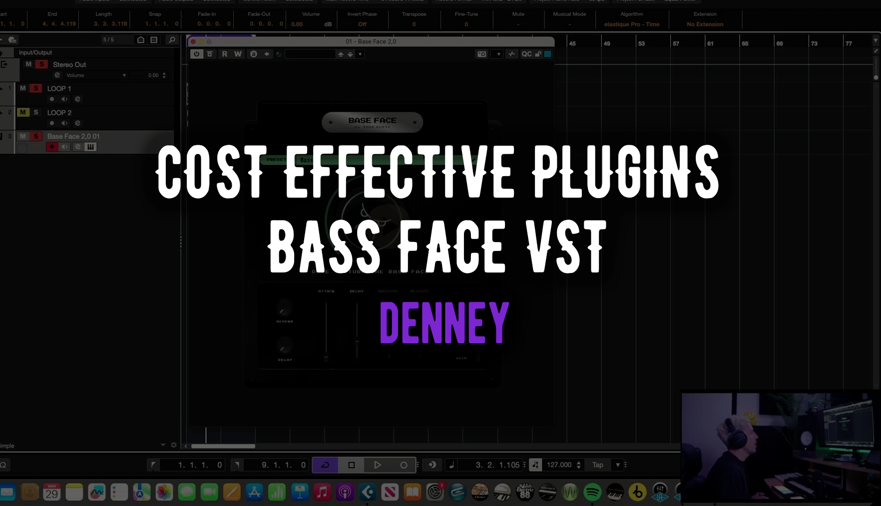Activate the Base Face plugin bypass power icon
The width and height of the screenshot is (881, 506).
point(196,54)
